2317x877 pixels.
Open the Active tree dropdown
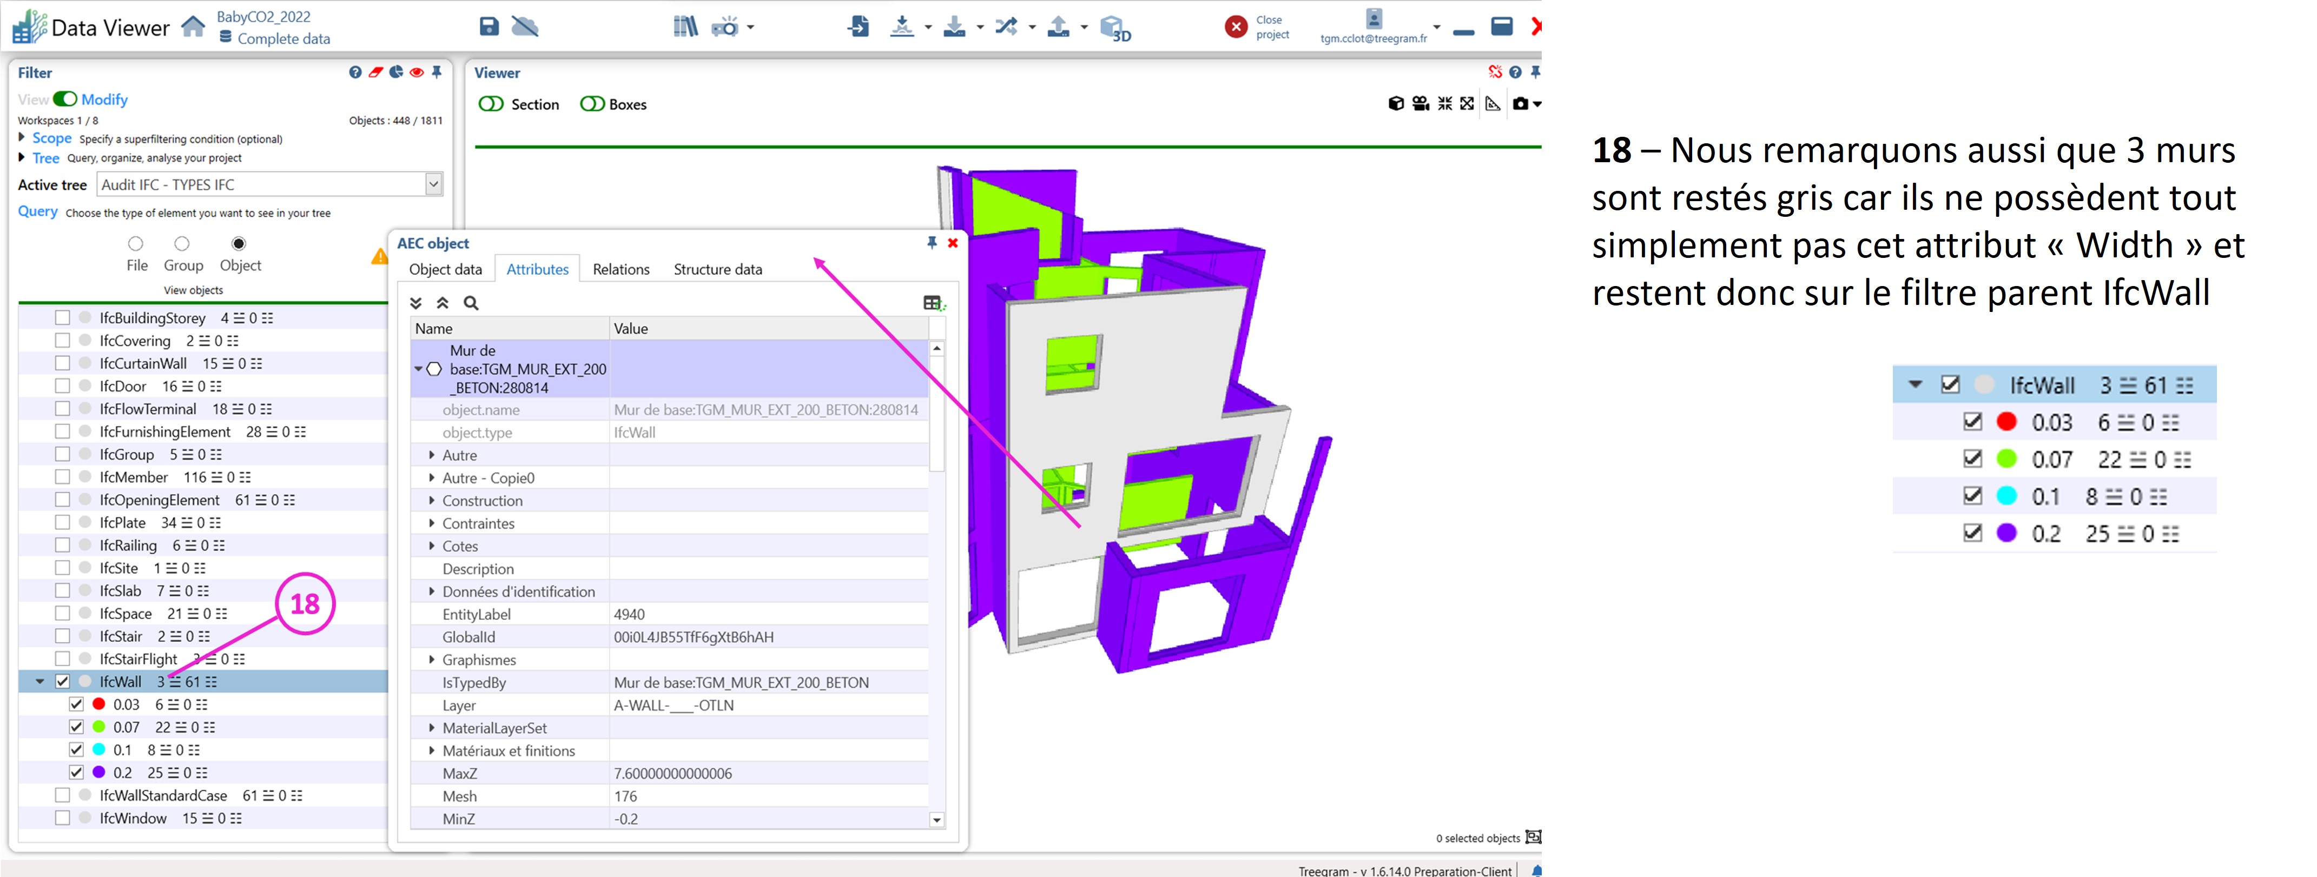pyautogui.click(x=433, y=184)
